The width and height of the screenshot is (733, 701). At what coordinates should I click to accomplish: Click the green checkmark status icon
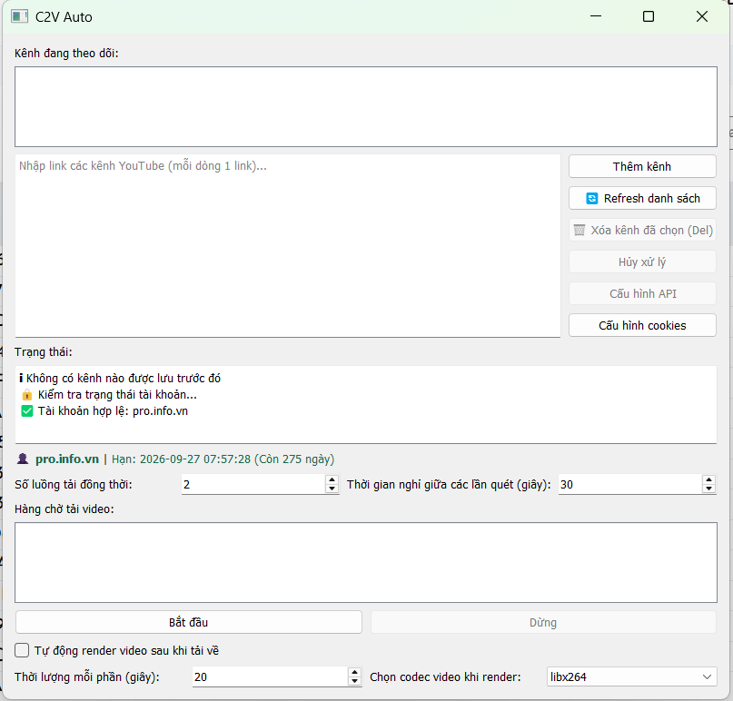point(26,411)
